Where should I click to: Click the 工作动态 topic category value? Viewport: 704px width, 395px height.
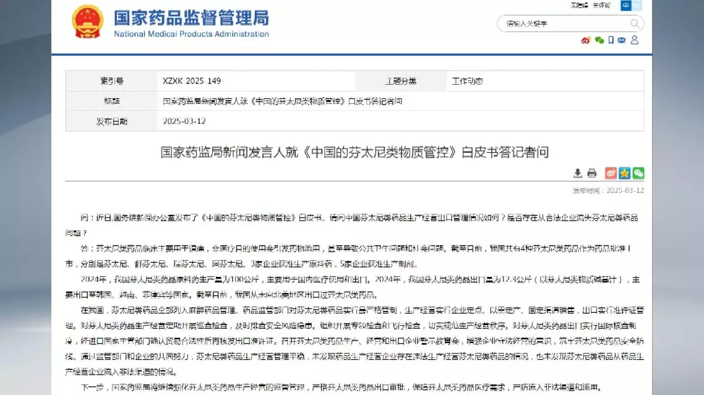[468, 81]
